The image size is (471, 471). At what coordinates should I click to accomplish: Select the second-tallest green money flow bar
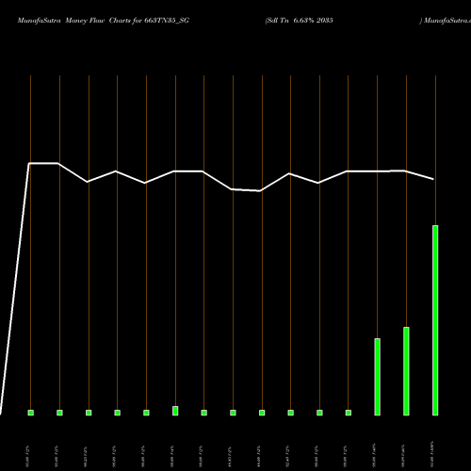[x=406, y=371]
